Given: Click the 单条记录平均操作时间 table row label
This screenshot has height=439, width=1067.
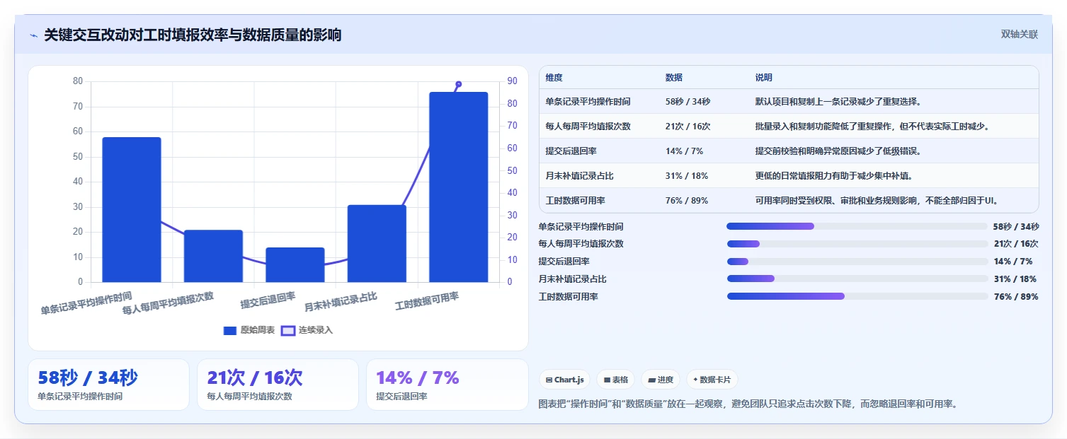Looking at the screenshot, I should pos(588,102).
